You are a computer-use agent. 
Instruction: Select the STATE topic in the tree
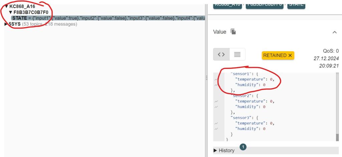pyautogui.click(x=19, y=18)
